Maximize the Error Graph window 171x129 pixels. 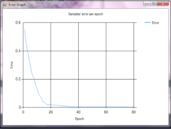tap(154, 4)
